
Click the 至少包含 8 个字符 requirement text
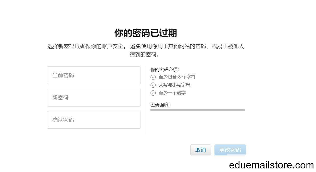[177, 77]
